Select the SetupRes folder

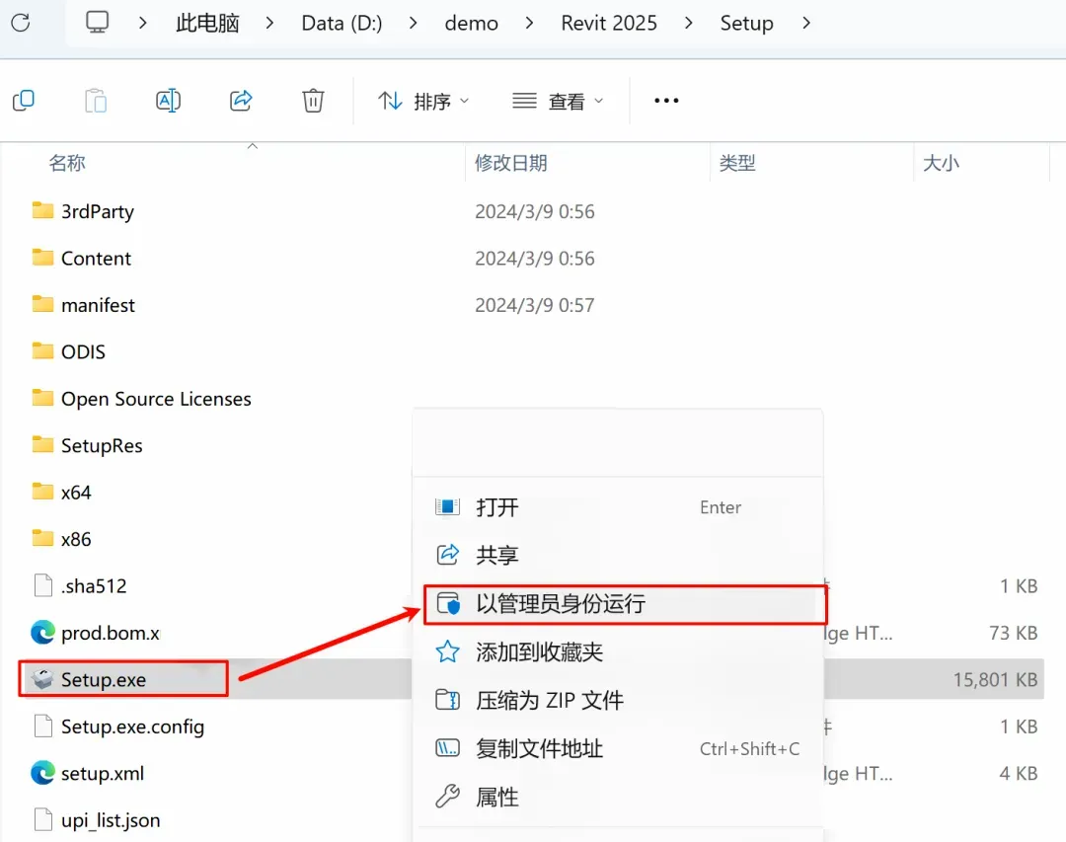click(102, 446)
